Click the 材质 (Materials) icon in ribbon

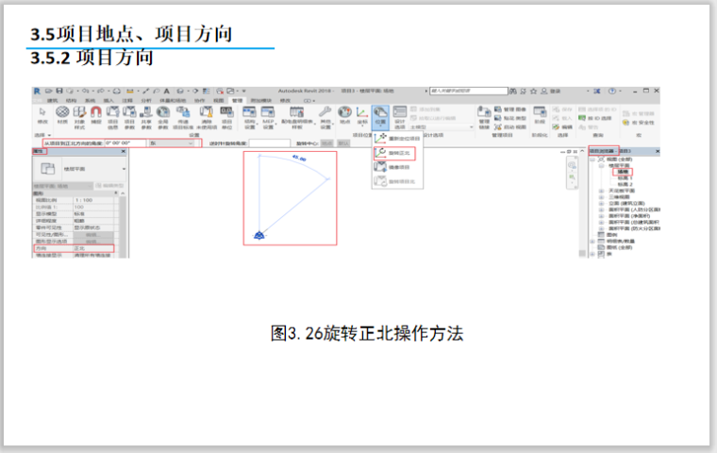(x=62, y=112)
